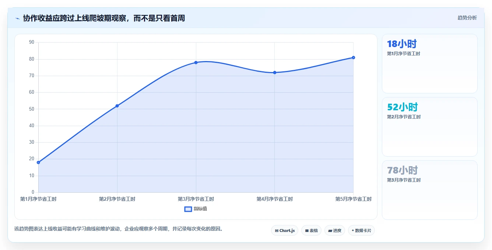Click x-axis label 第3月净节省工时
492x250 pixels.
[x=196, y=199]
